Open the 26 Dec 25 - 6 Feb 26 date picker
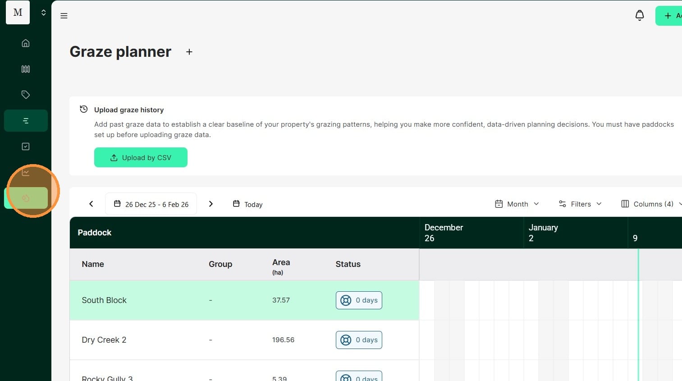The image size is (682, 381). pyautogui.click(x=151, y=204)
